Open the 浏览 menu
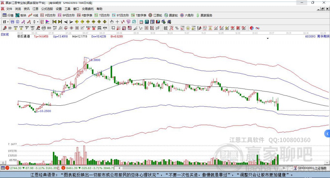 point(18,9)
